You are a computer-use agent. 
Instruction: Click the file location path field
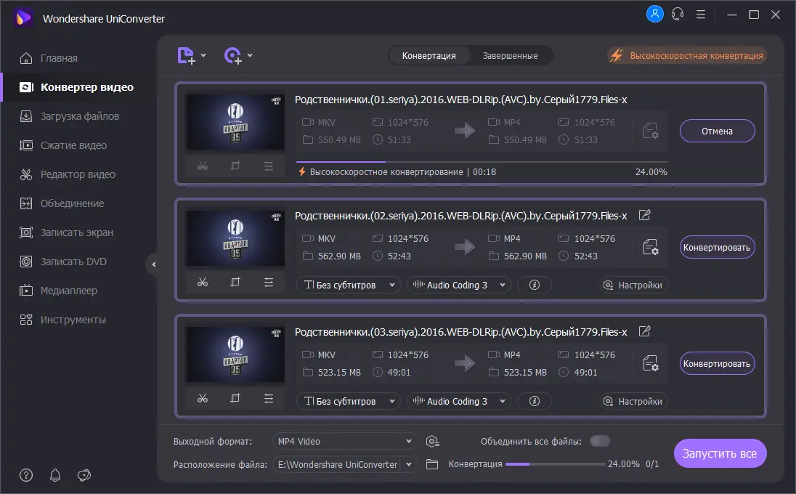[337, 464]
